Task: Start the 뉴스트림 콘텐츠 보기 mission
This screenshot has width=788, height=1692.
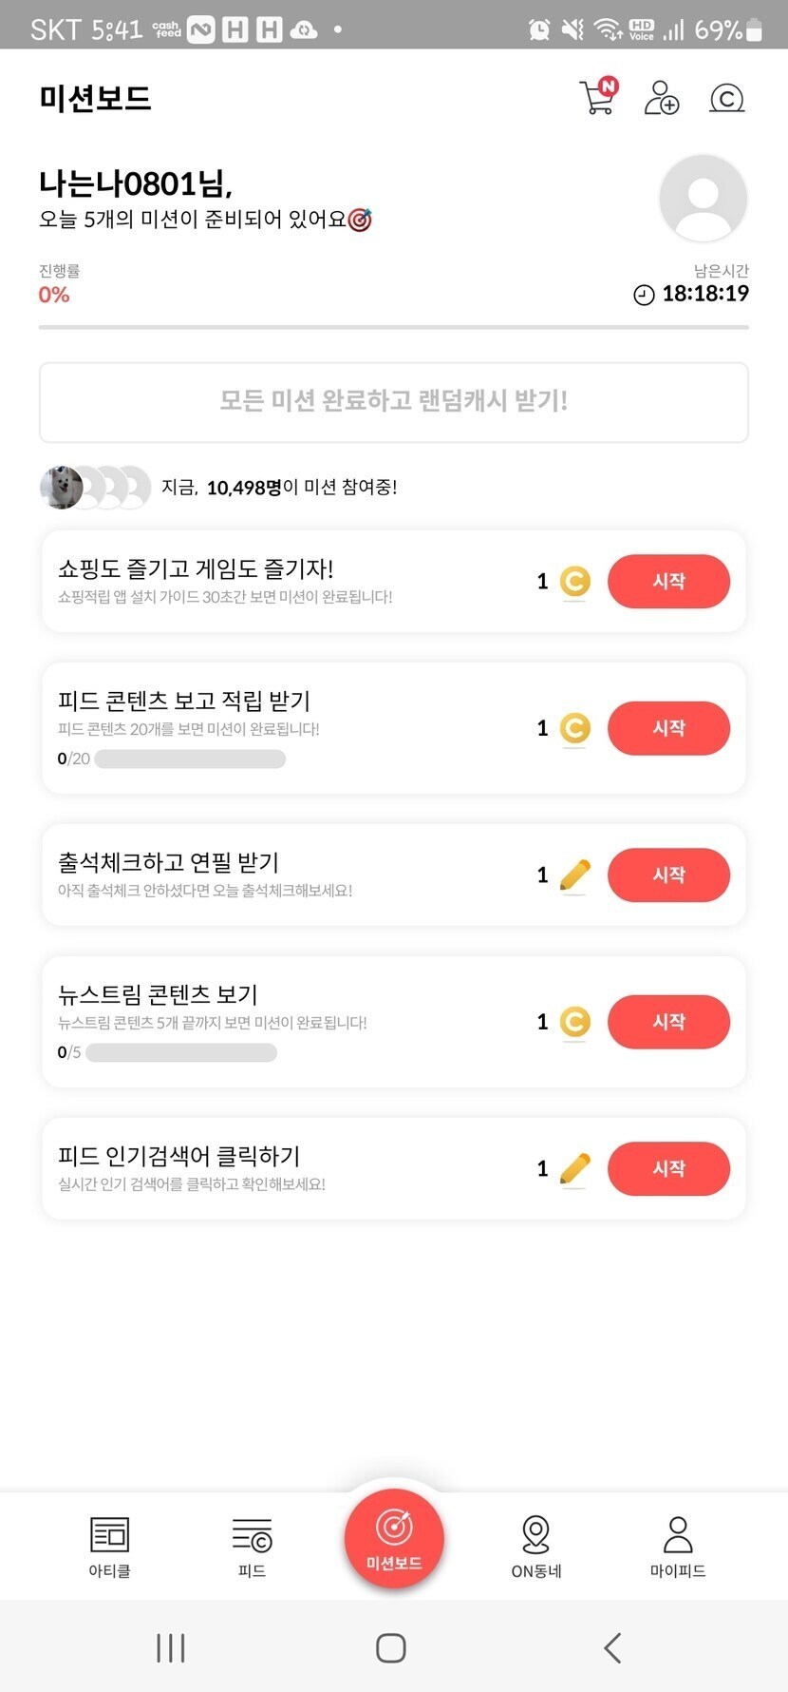Action: [668, 1022]
